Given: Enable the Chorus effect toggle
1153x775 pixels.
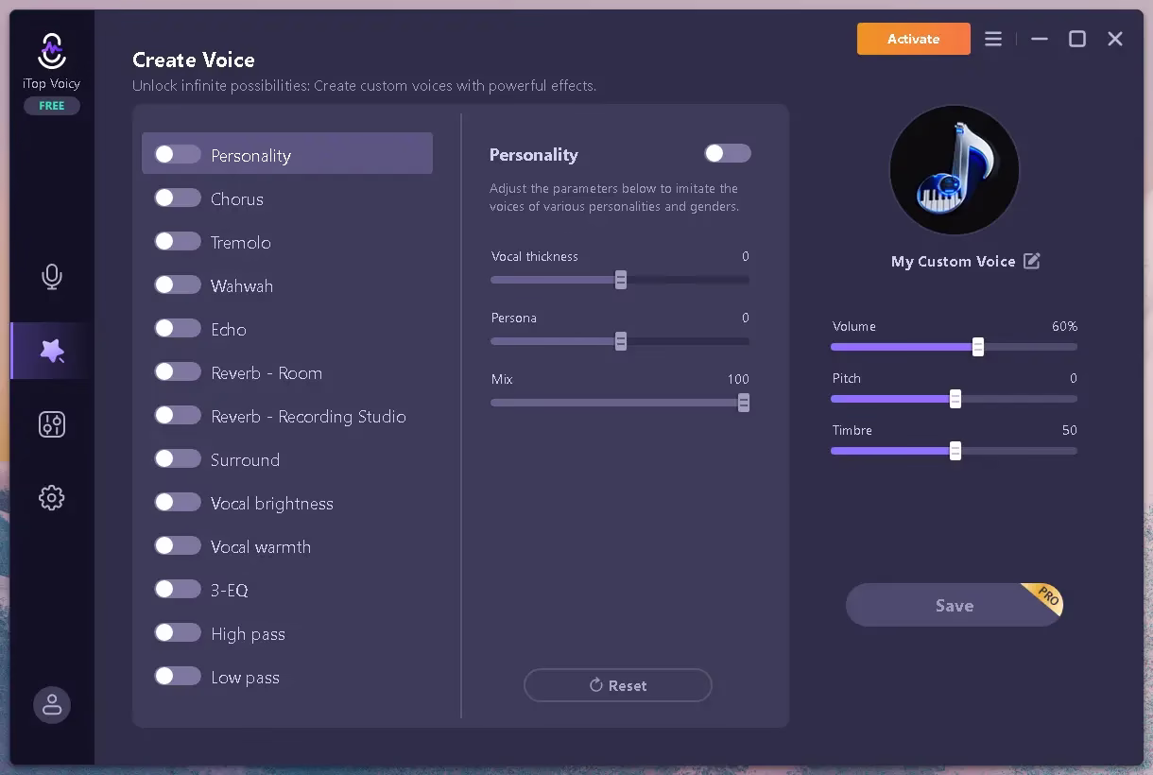Looking at the screenshot, I should pyautogui.click(x=178, y=198).
